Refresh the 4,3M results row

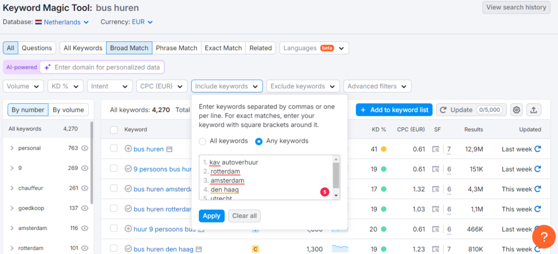click(x=538, y=189)
